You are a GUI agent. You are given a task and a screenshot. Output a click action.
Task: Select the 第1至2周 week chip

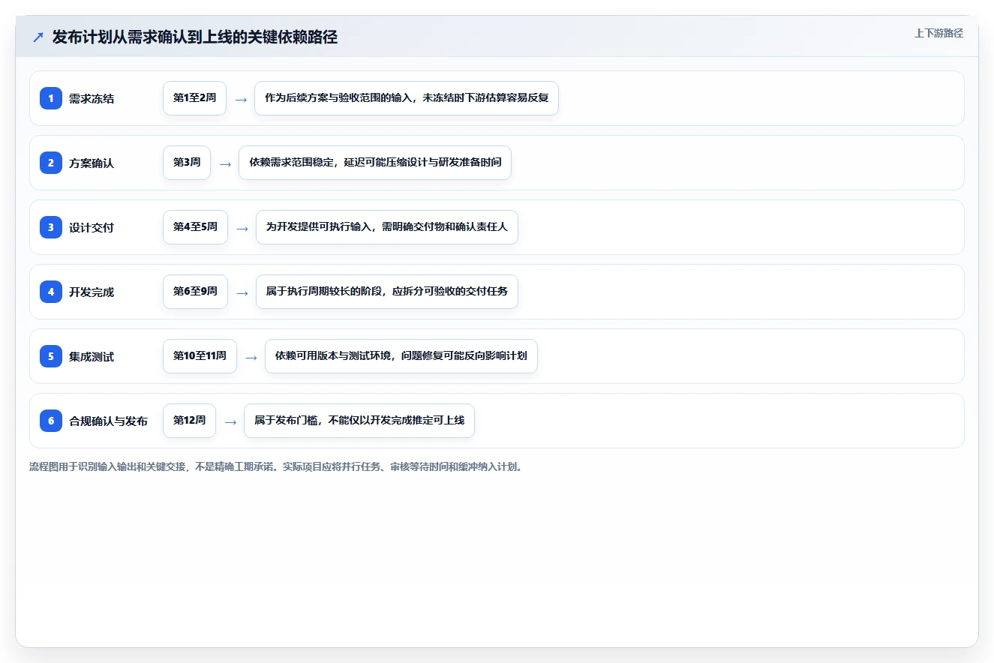point(194,98)
